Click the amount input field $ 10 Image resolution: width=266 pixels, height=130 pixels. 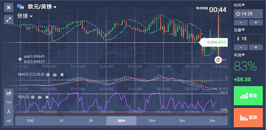(248, 39)
